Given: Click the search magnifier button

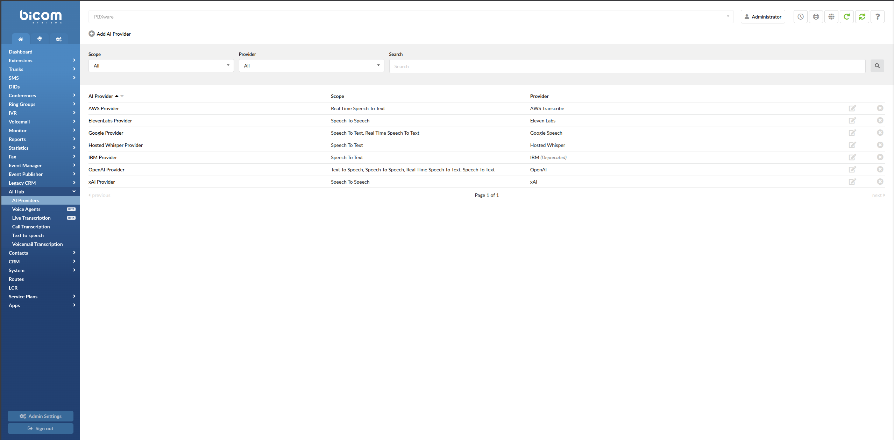Looking at the screenshot, I should 877,66.
